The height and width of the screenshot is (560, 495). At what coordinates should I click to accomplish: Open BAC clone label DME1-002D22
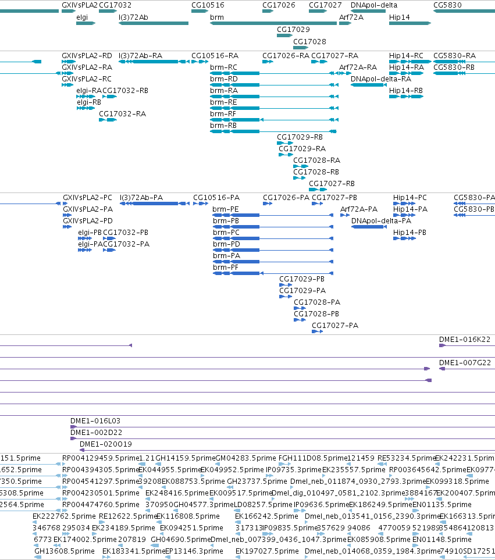pyautogui.click(x=96, y=432)
